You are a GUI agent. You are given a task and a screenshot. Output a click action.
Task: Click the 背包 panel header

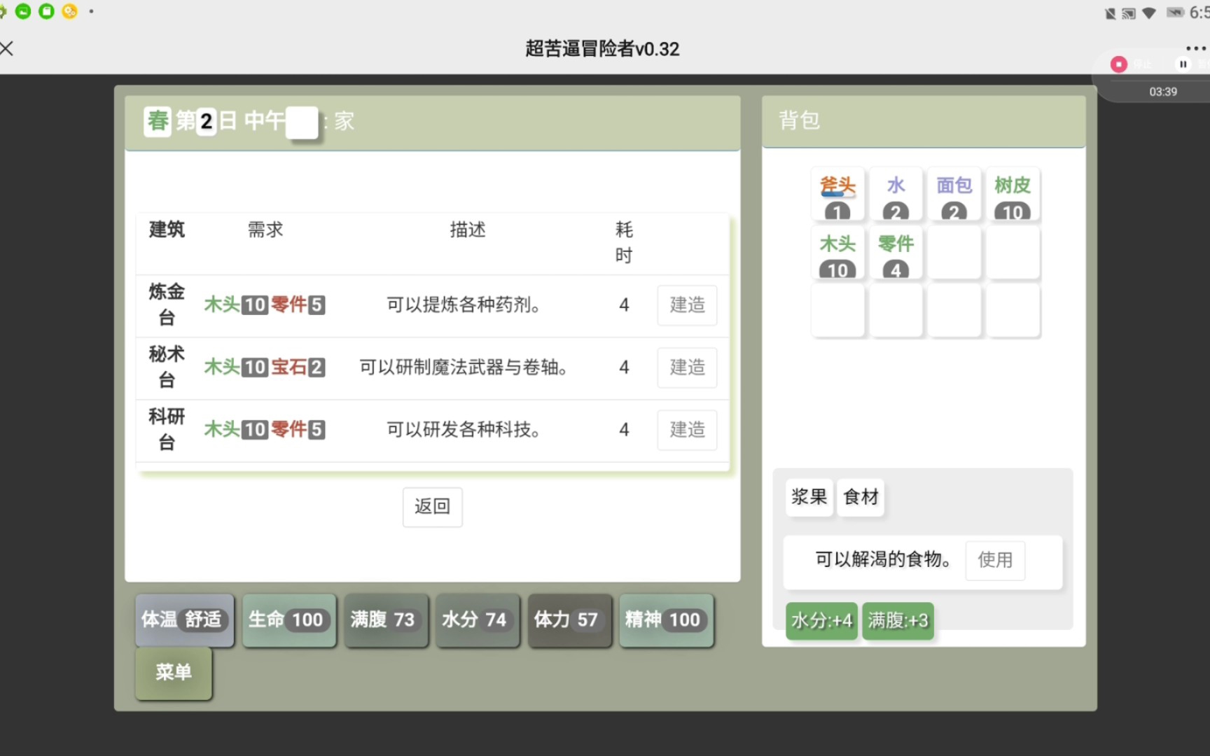[x=924, y=121]
